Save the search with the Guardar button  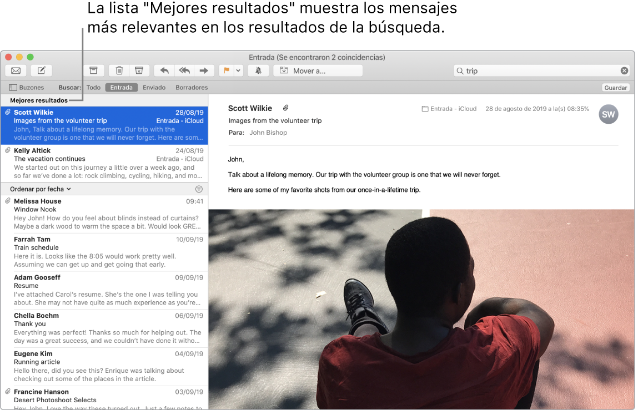pos(615,87)
